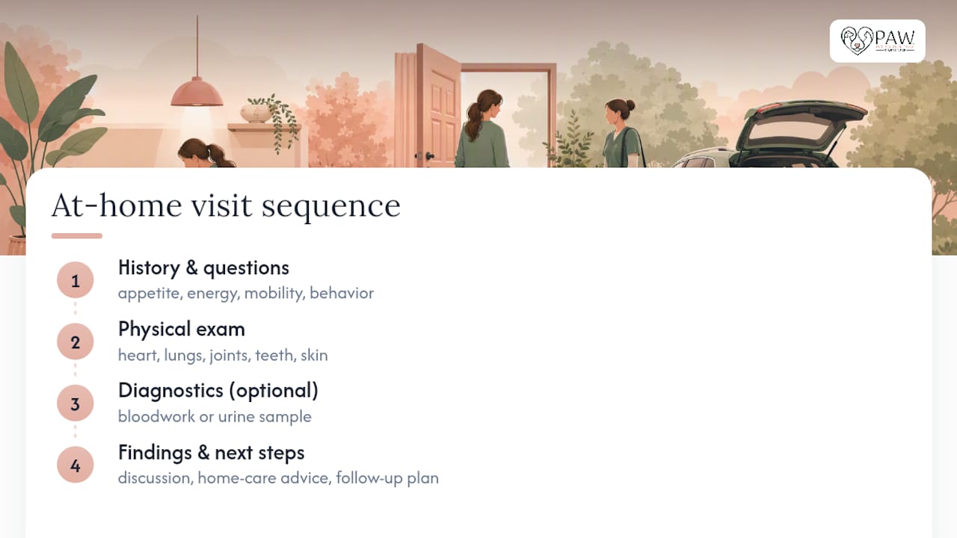
Task: Click the 'History & questions' heading
Action: 203,268
